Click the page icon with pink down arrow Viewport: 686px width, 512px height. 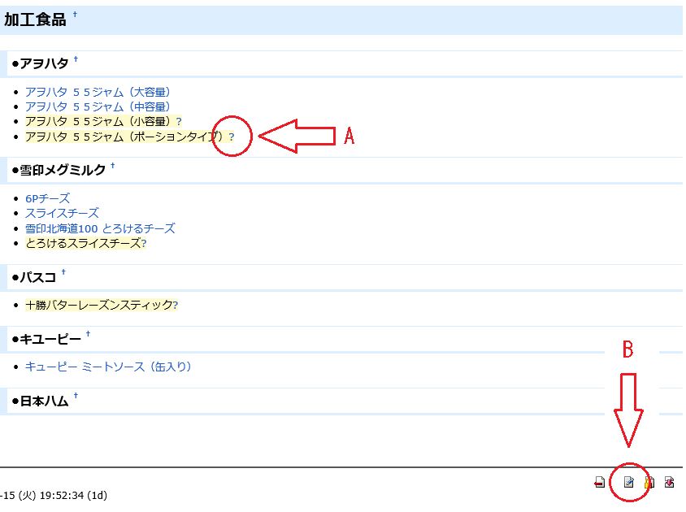click(x=669, y=483)
